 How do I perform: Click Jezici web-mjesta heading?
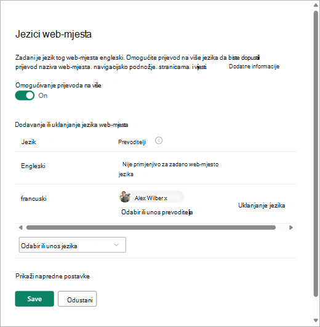(x=54, y=34)
